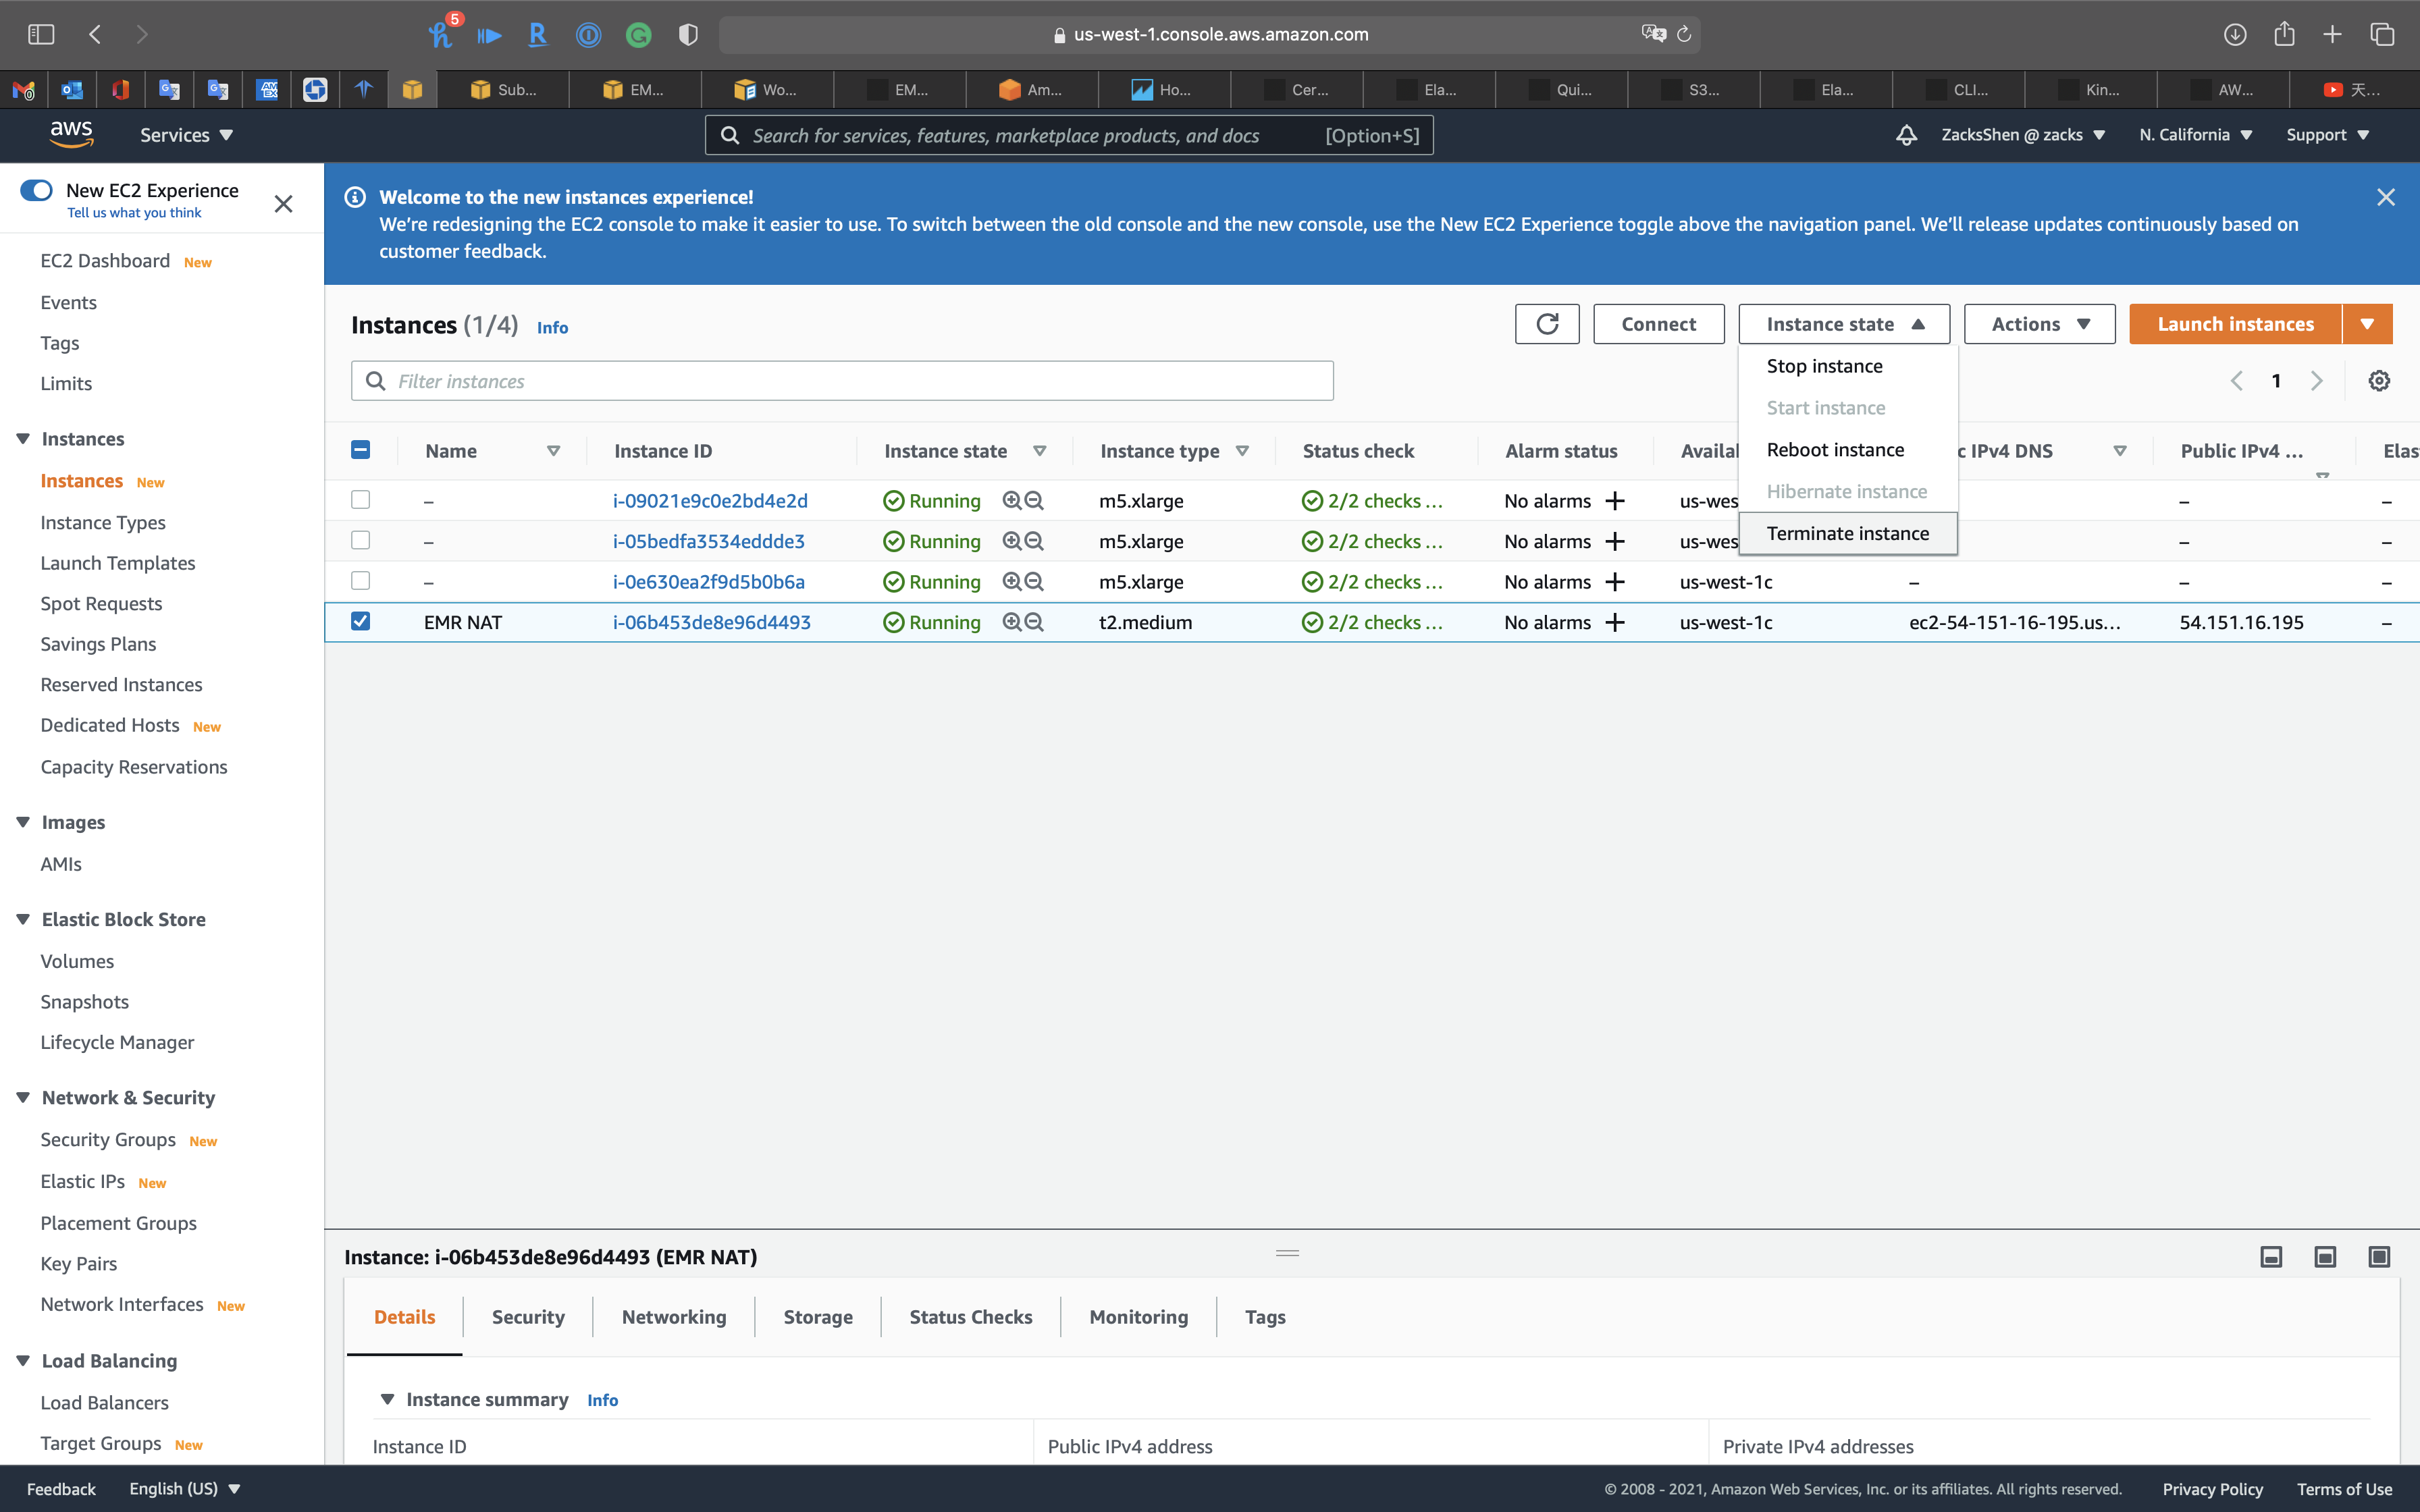The width and height of the screenshot is (2420, 1512).
Task: Collapse the Elastic Block Store section
Action: pyautogui.click(x=23, y=919)
